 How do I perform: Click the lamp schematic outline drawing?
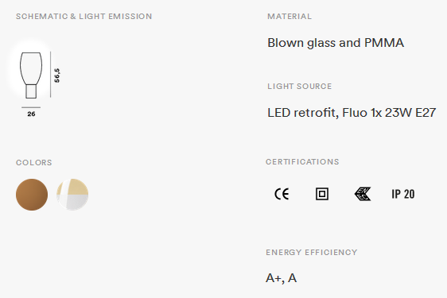31,75
